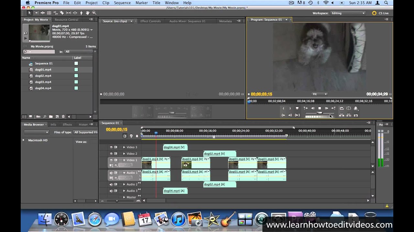Image resolution: width=414 pixels, height=232 pixels.
Task: Select the Zoom magnifier tool
Action: (x=94, y=13)
